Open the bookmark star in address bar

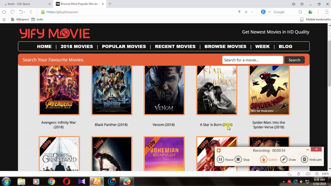click(246, 12)
